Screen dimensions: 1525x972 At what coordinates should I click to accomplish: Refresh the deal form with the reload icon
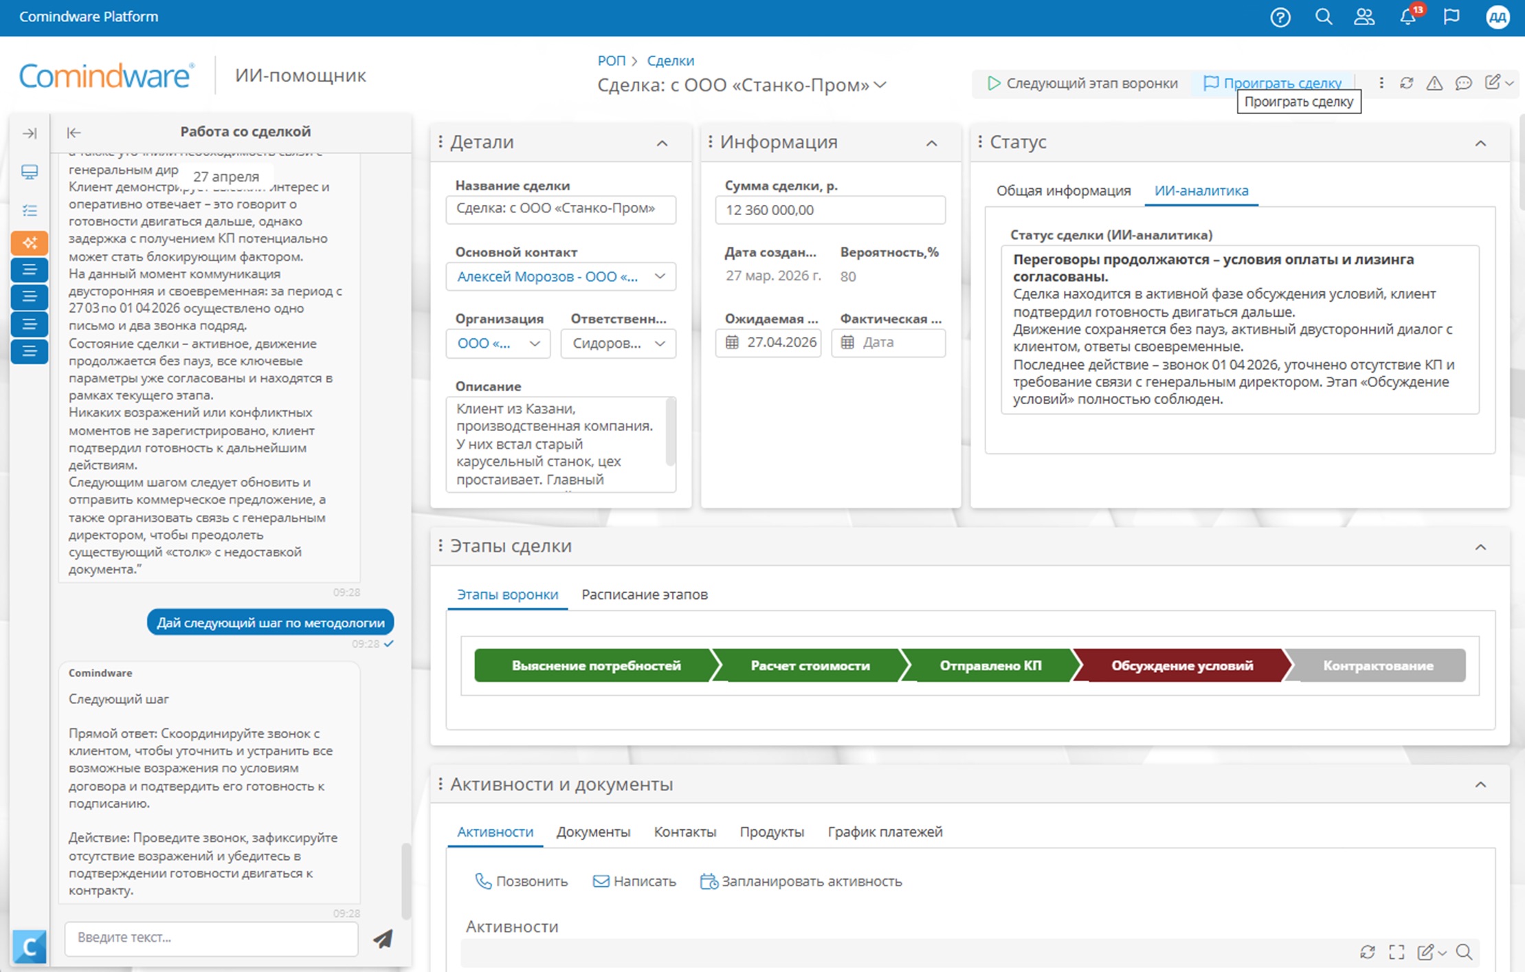(x=1407, y=83)
